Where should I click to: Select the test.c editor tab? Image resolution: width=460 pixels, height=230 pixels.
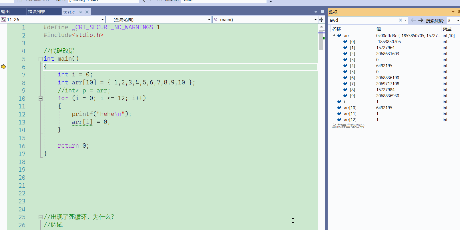(x=69, y=12)
